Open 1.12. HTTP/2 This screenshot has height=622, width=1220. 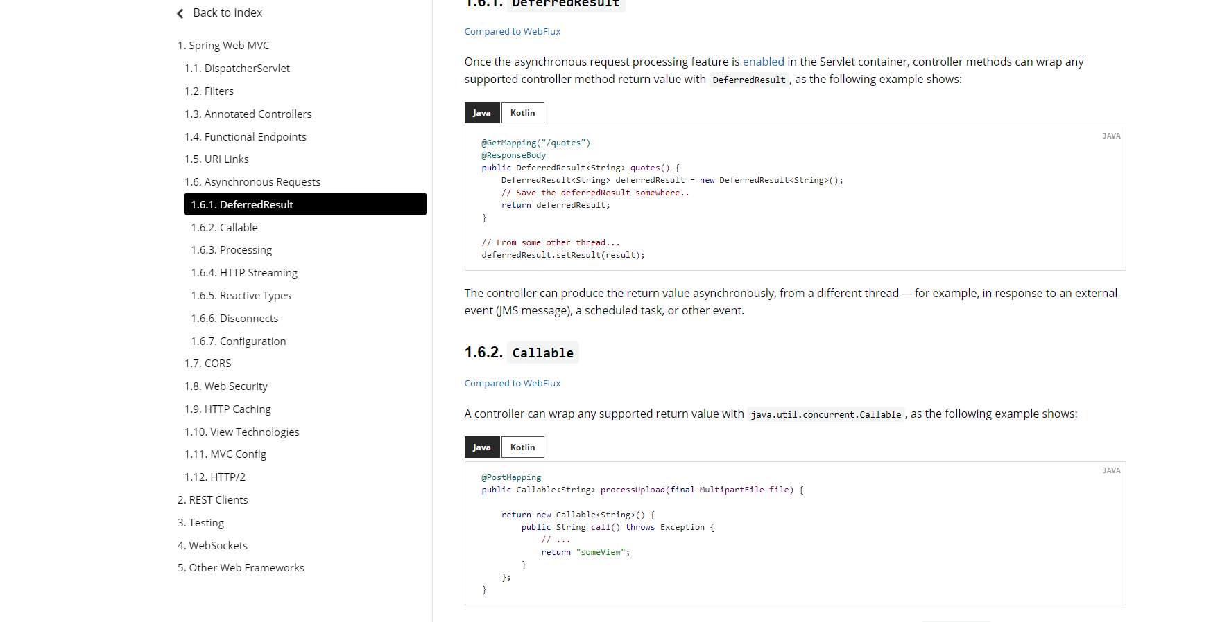pos(215,477)
